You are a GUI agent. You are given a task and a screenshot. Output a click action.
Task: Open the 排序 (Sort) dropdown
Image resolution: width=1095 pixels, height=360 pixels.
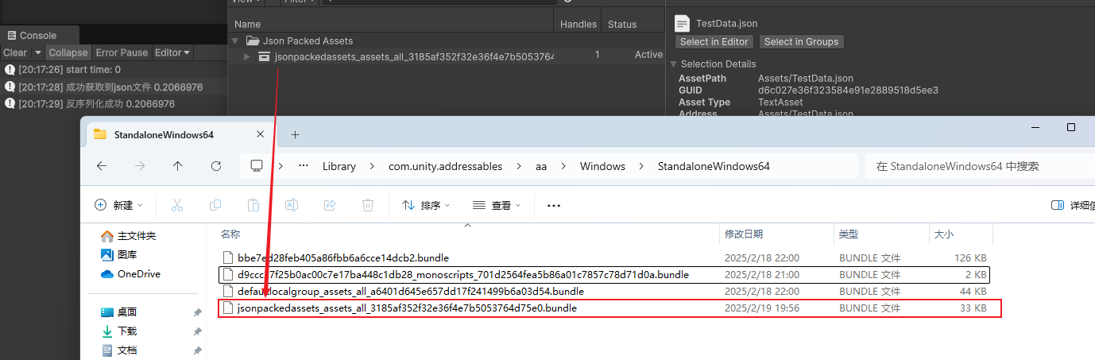tap(427, 205)
